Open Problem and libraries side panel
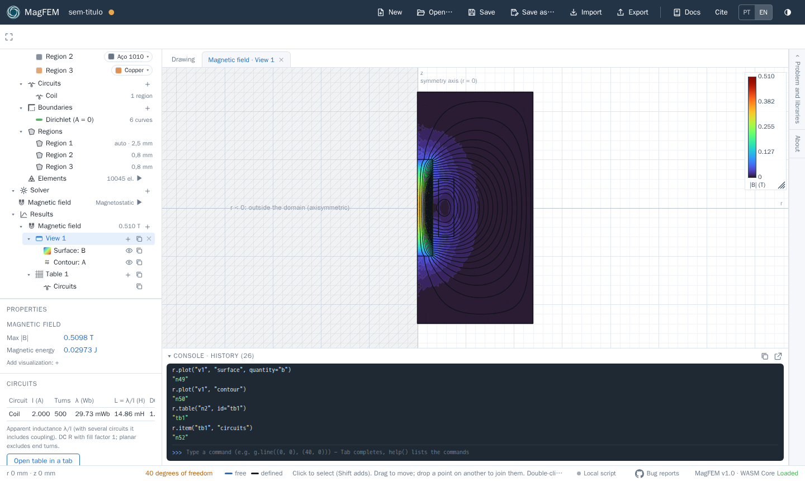Image resolution: width=805 pixels, height=481 pixels. (797, 89)
